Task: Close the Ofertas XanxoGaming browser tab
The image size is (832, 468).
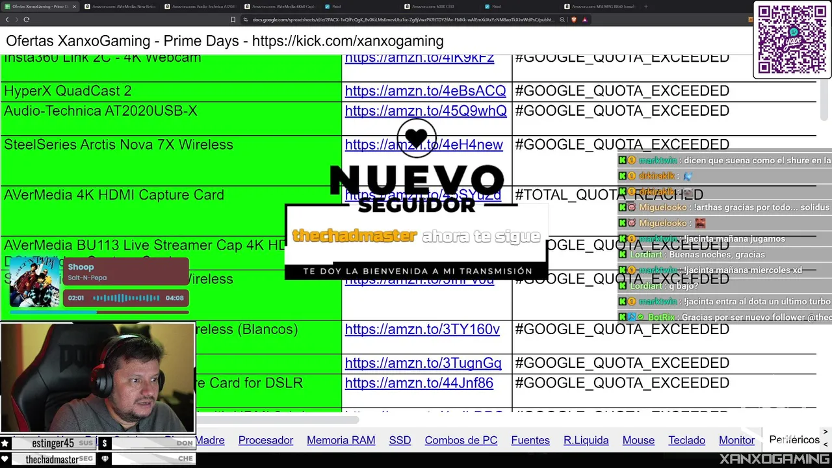Action: pos(74,6)
